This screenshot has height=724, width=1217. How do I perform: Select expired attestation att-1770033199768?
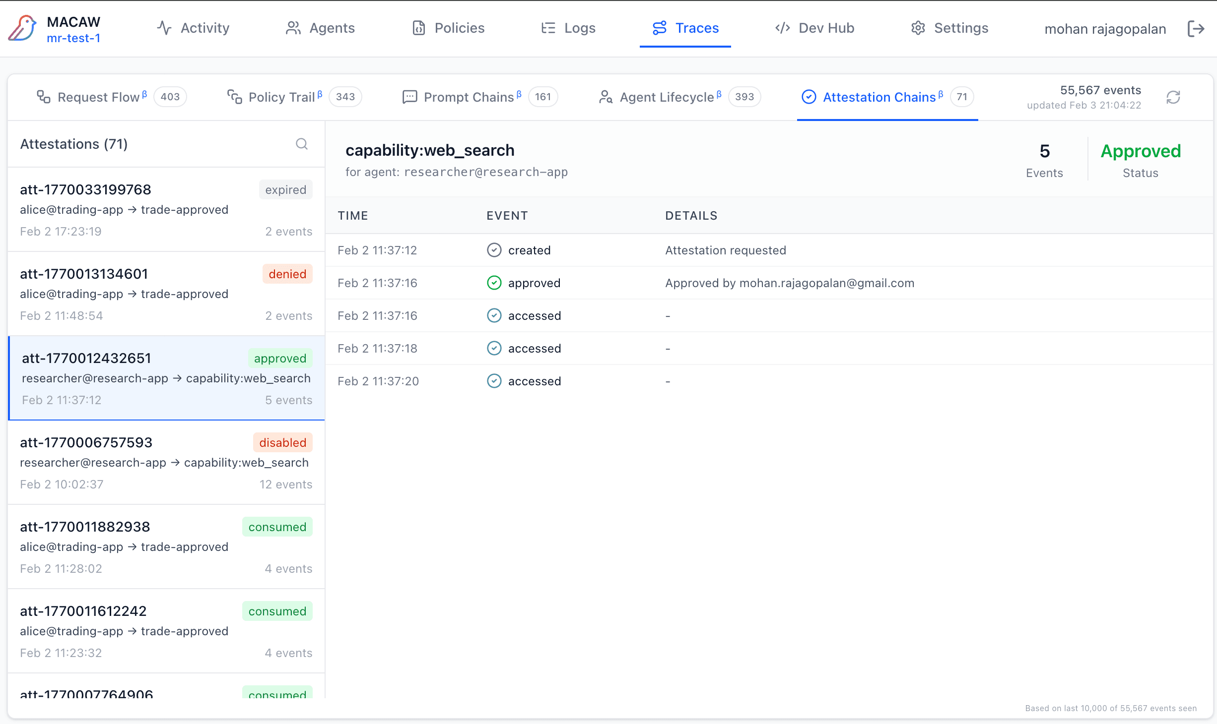pyautogui.click(x=166, y=210)
